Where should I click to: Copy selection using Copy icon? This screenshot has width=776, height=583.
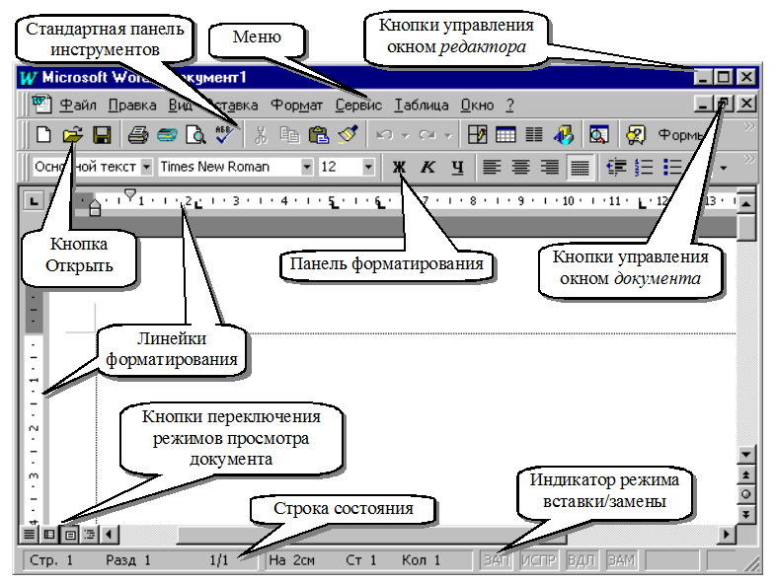[289, 134]
